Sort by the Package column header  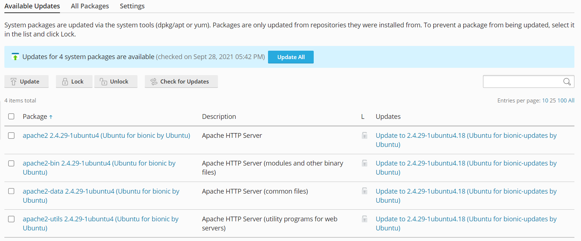tap(35, 117)
